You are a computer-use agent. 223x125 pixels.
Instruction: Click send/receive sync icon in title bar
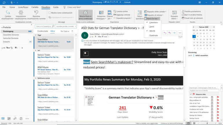4,2
